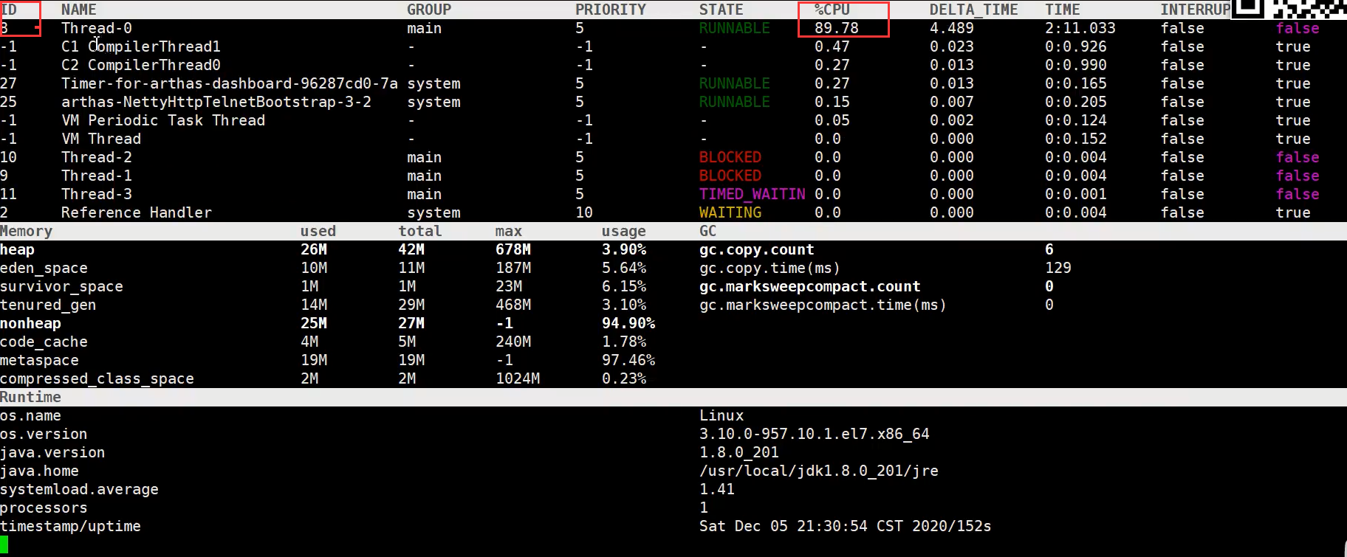Click the Sat Dec 05 21:30:54 timestamp

[x=845, y=526]
